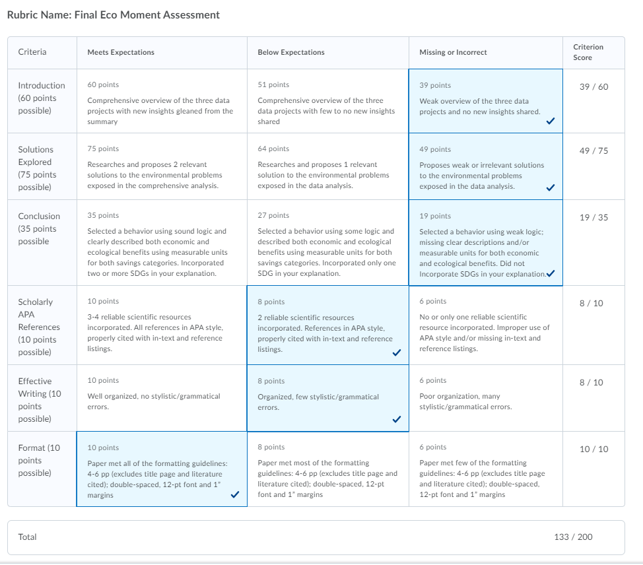Click the Meets Expectations column header
This screenshot has height=565, width=643.
121,52
